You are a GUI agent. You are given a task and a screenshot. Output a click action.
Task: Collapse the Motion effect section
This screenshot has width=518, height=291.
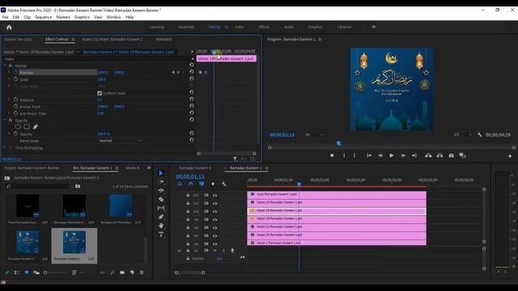5,65
